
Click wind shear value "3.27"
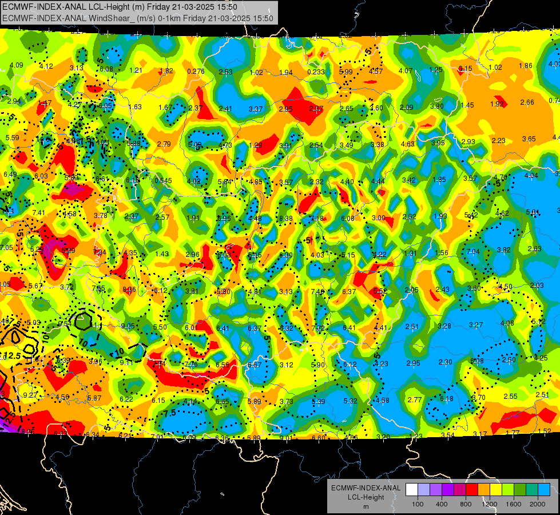click(476, 324)
